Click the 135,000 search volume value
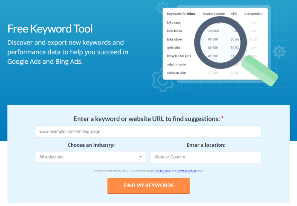 [x=213, y=31]
